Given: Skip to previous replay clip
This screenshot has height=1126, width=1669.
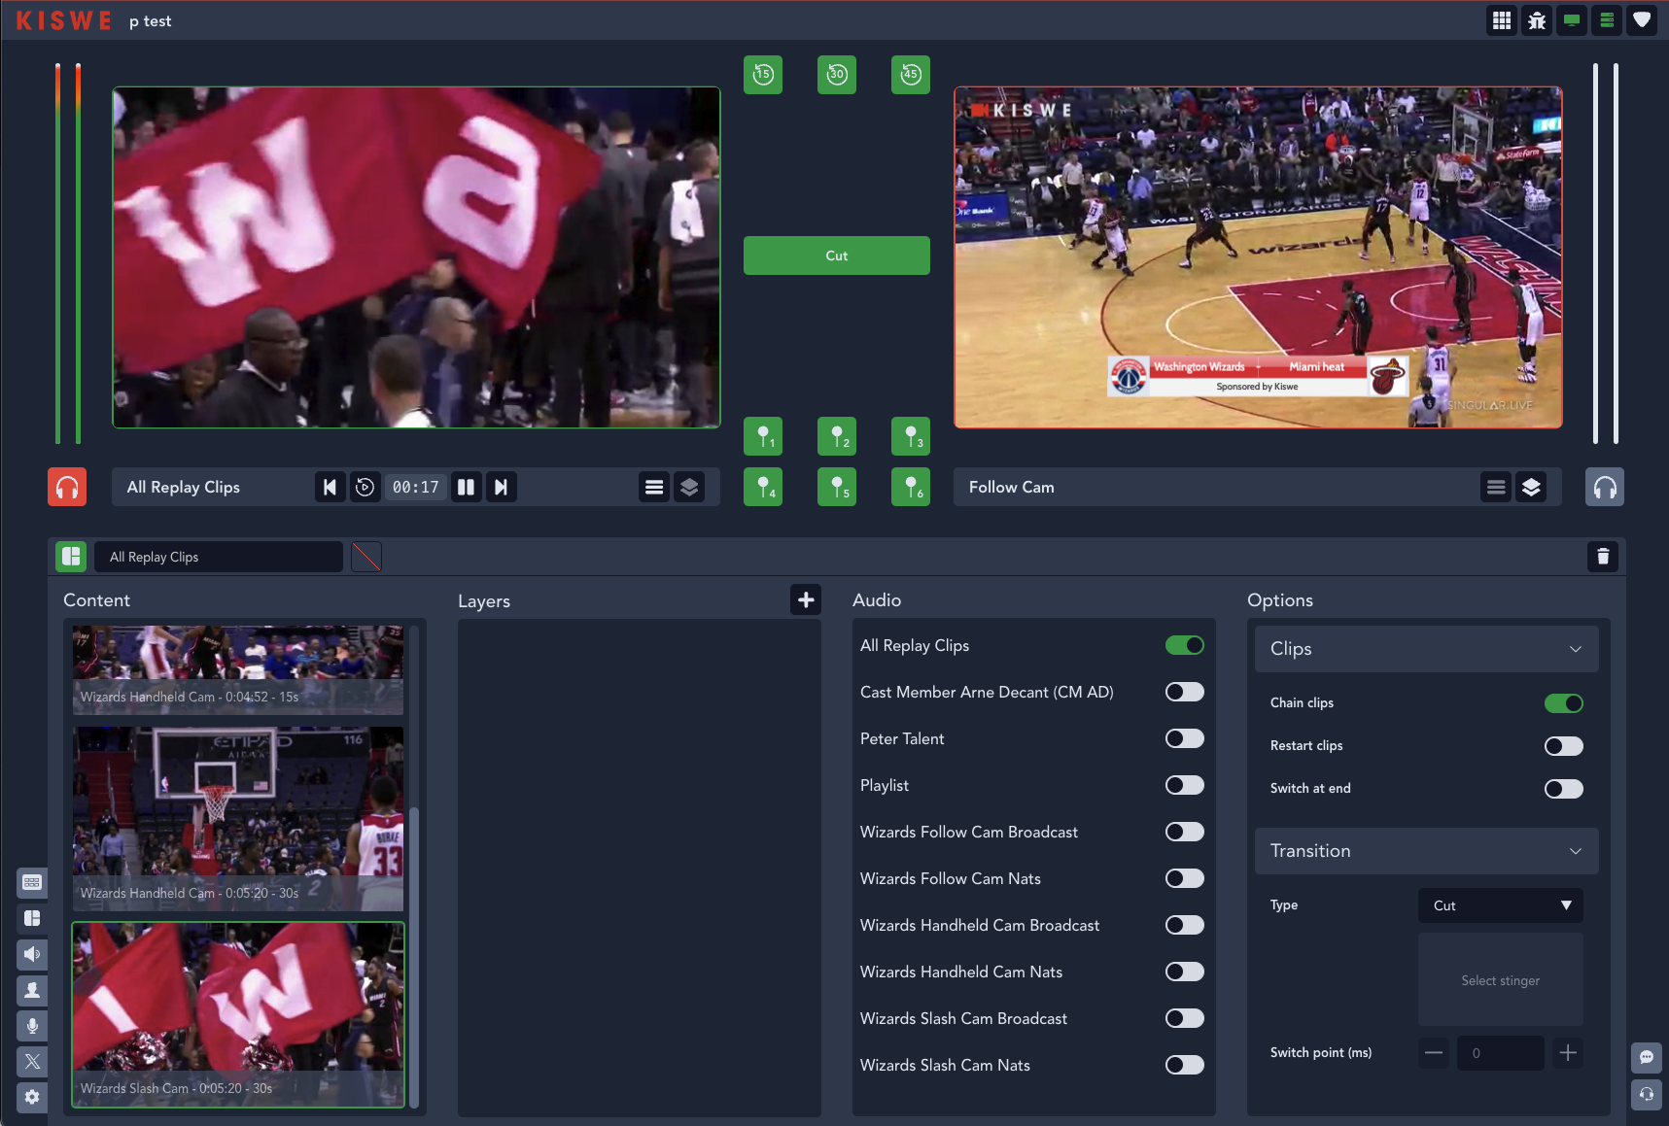Looking at the screenshot, I should coord(330,487).
